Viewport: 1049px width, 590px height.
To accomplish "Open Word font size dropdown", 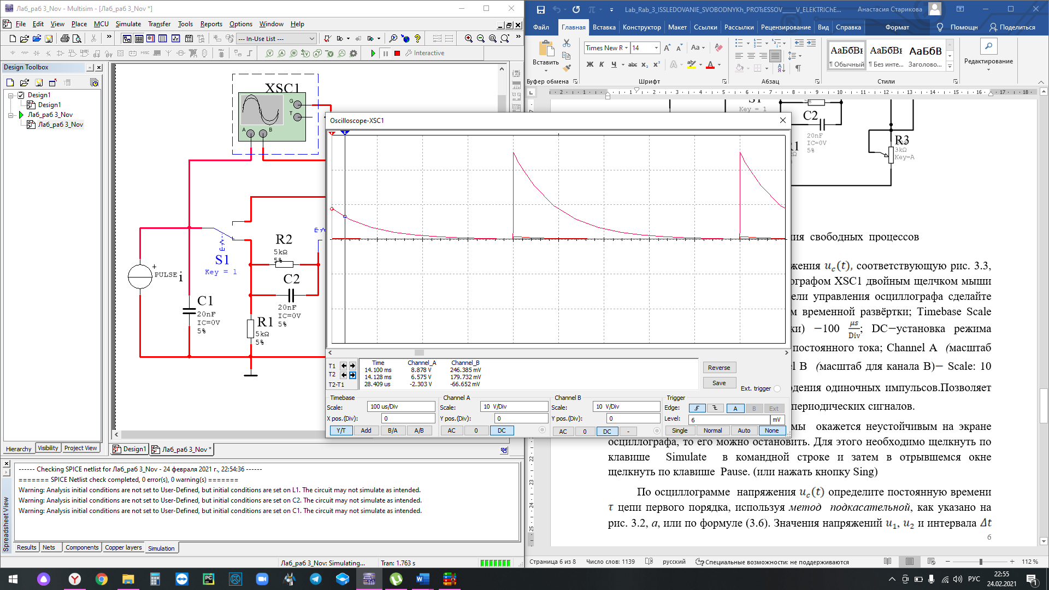I will pyautogui.click(x=656, y=48).
